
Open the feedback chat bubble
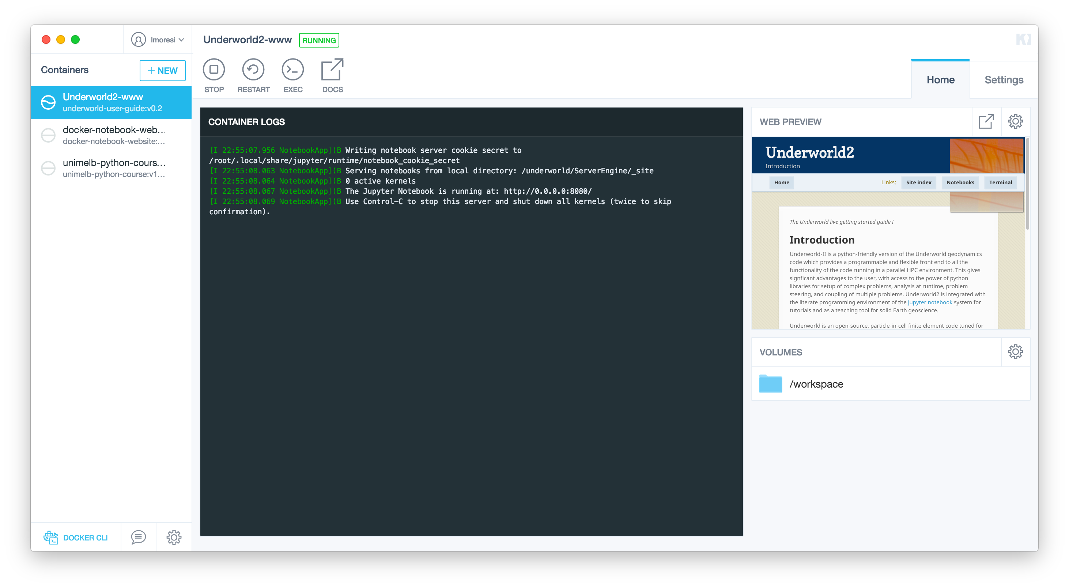click(138, 538)
